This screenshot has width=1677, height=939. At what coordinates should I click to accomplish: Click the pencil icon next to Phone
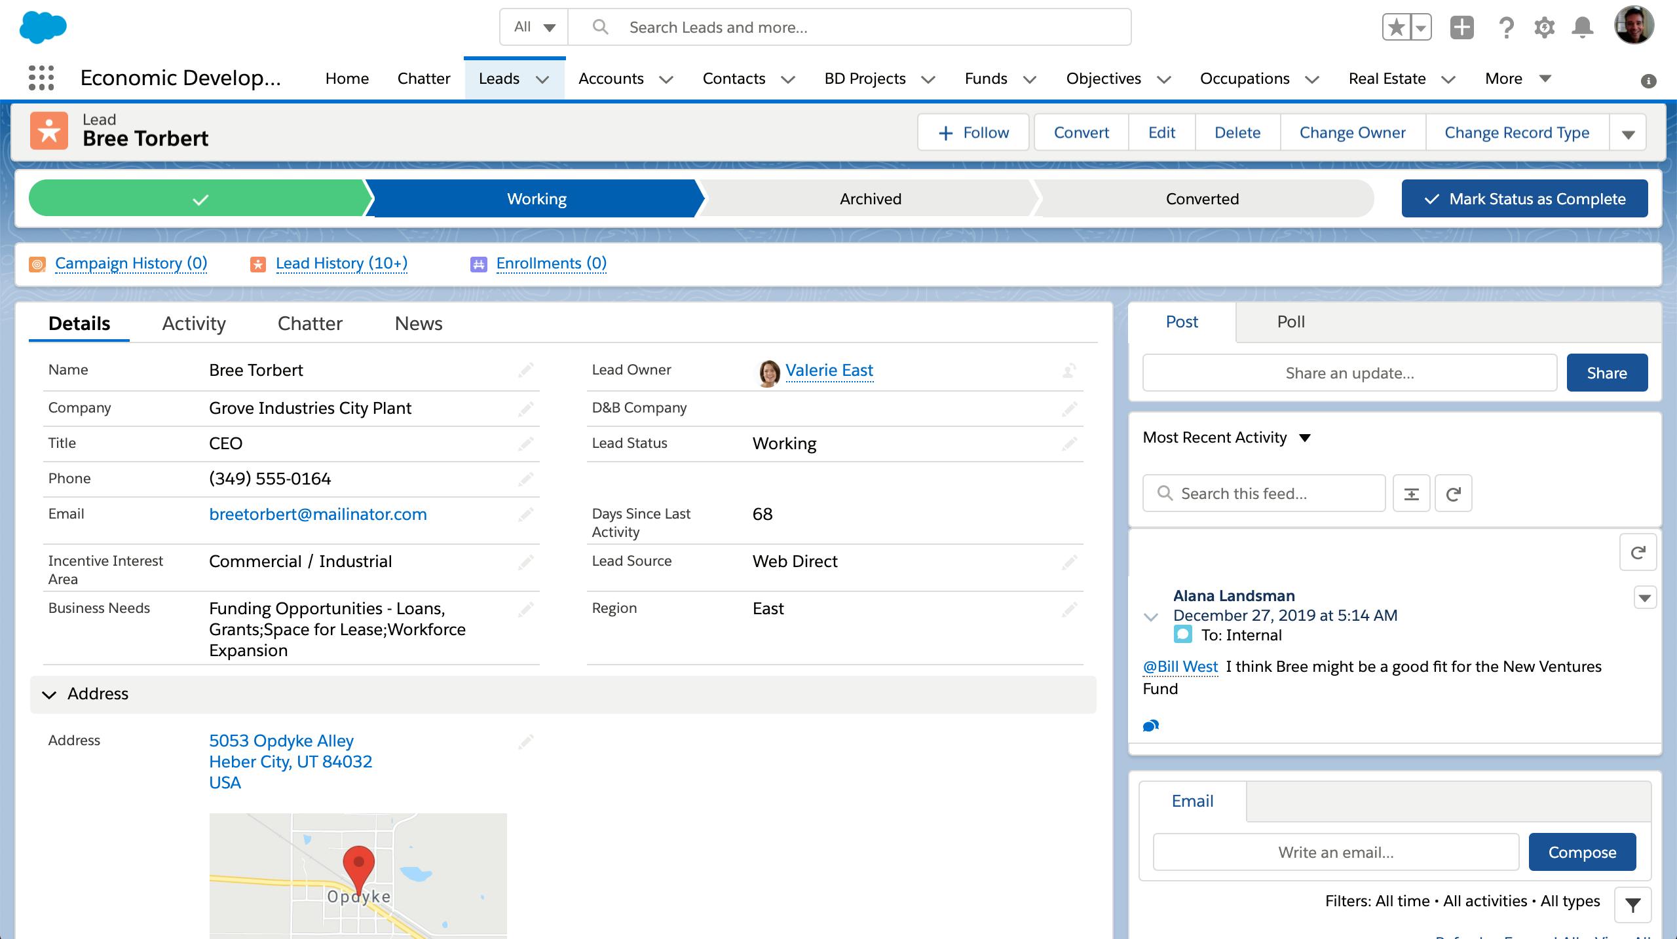(x=525, y=479)
